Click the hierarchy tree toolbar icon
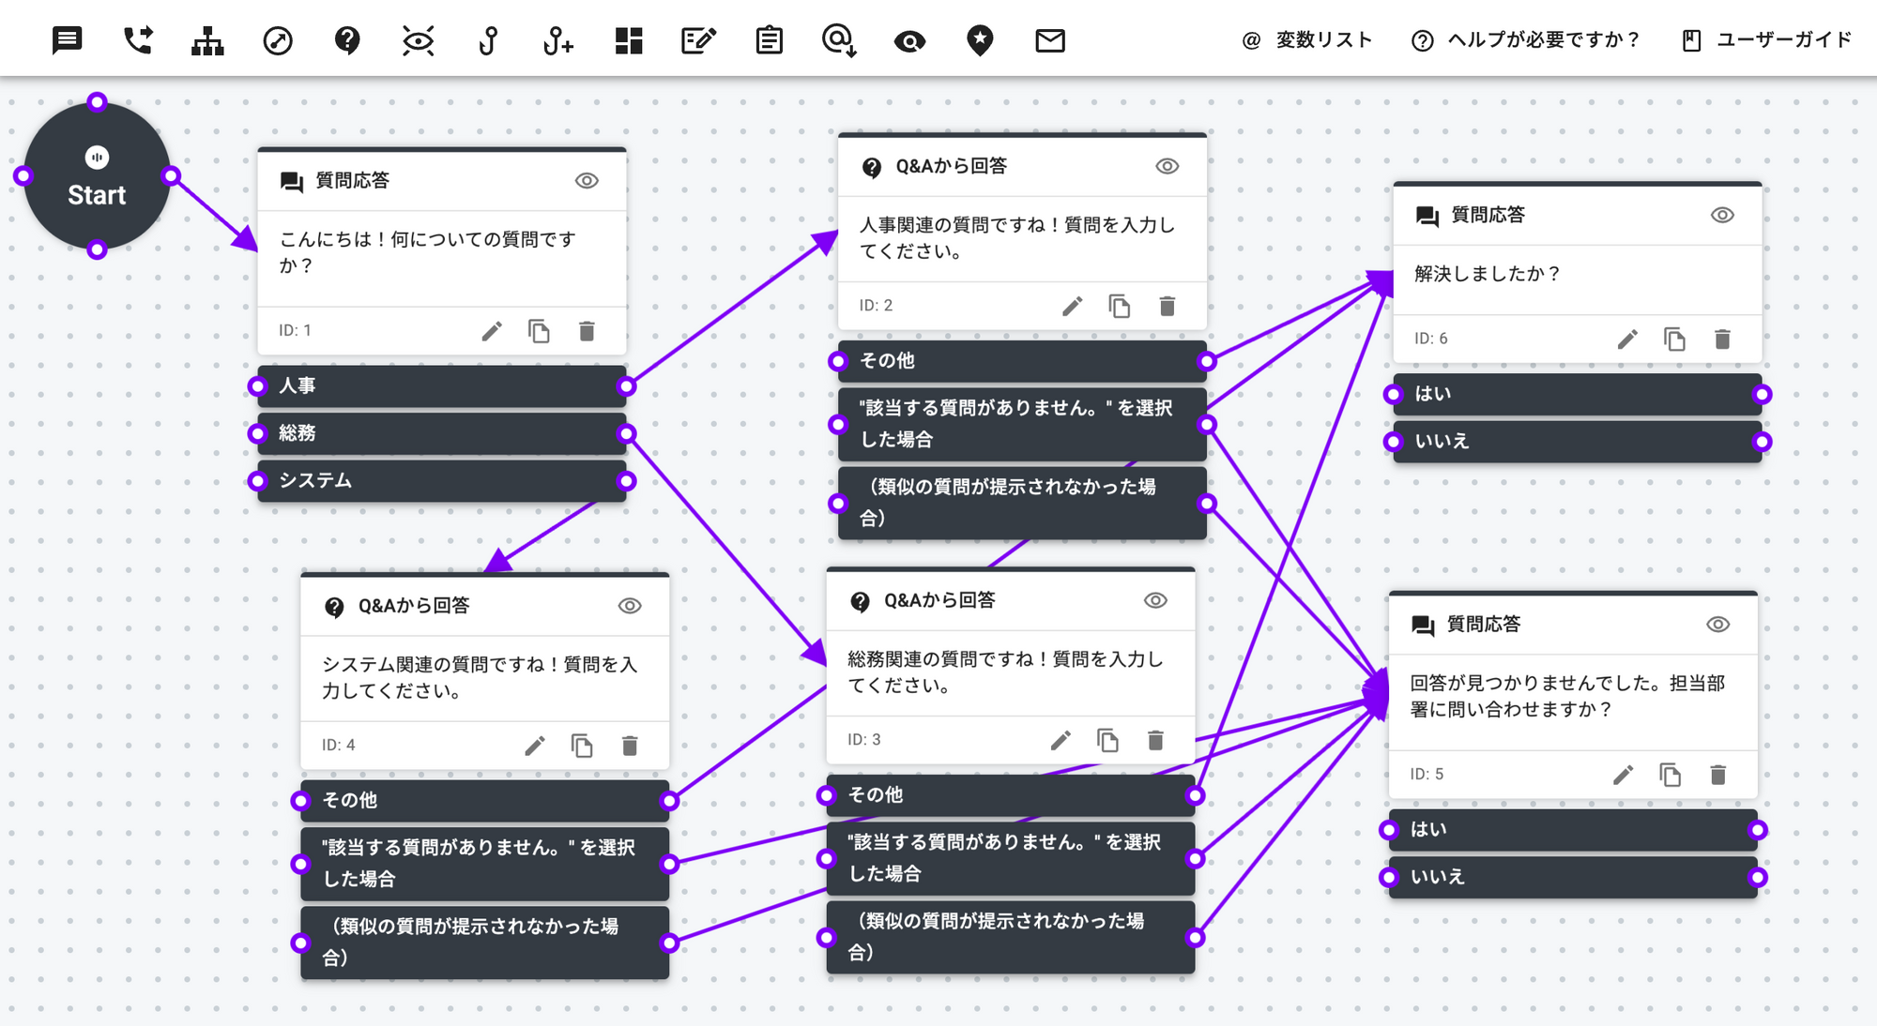 (207, 40)
